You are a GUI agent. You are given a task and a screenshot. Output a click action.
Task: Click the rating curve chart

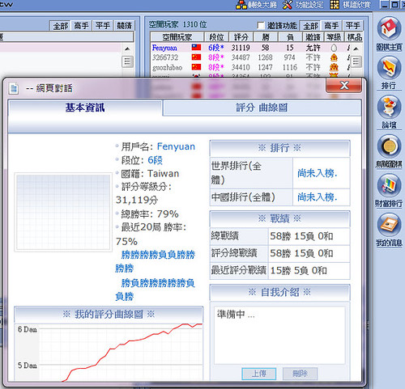109,353
